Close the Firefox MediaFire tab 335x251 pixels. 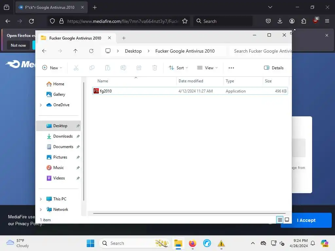tap(82, 7)
